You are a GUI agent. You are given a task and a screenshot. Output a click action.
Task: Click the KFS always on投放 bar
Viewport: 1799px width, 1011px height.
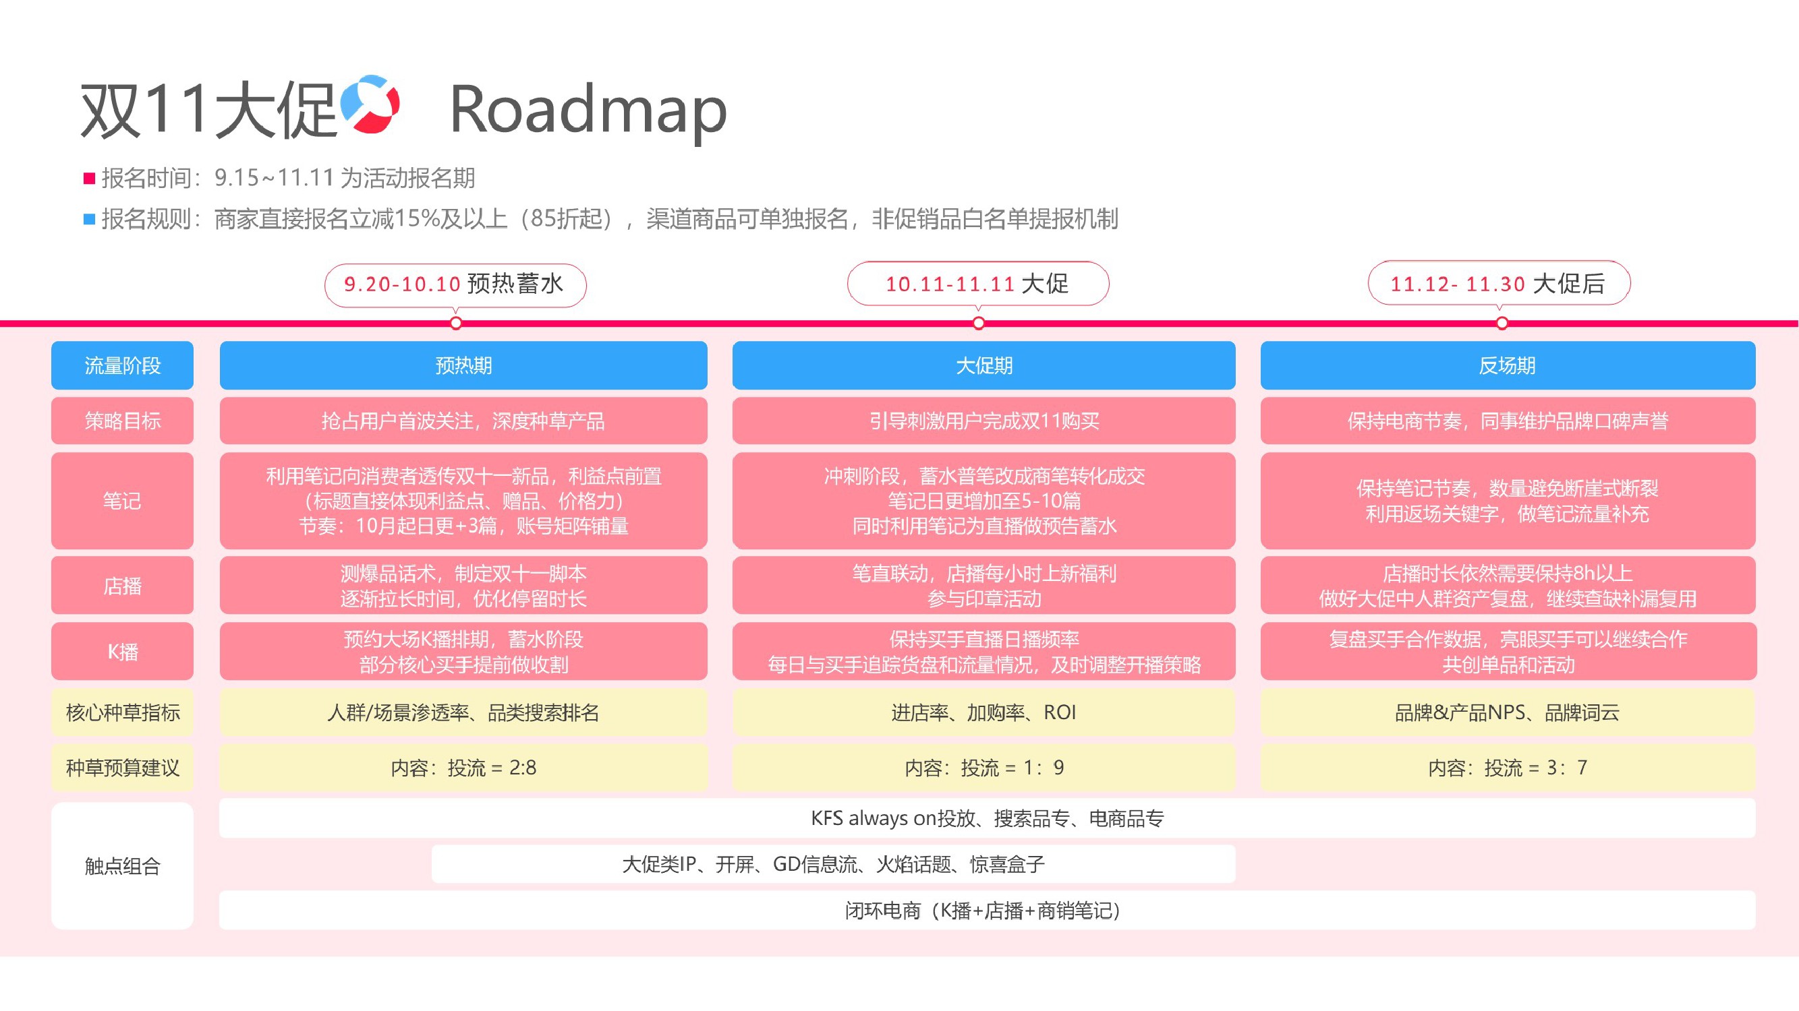[x=986, y=818]
